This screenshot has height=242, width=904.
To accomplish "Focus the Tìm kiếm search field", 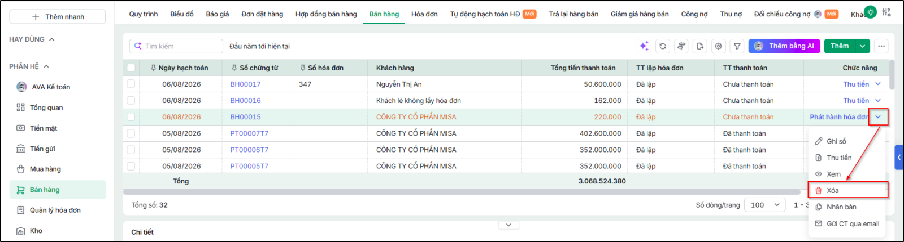I will point(176,46).
